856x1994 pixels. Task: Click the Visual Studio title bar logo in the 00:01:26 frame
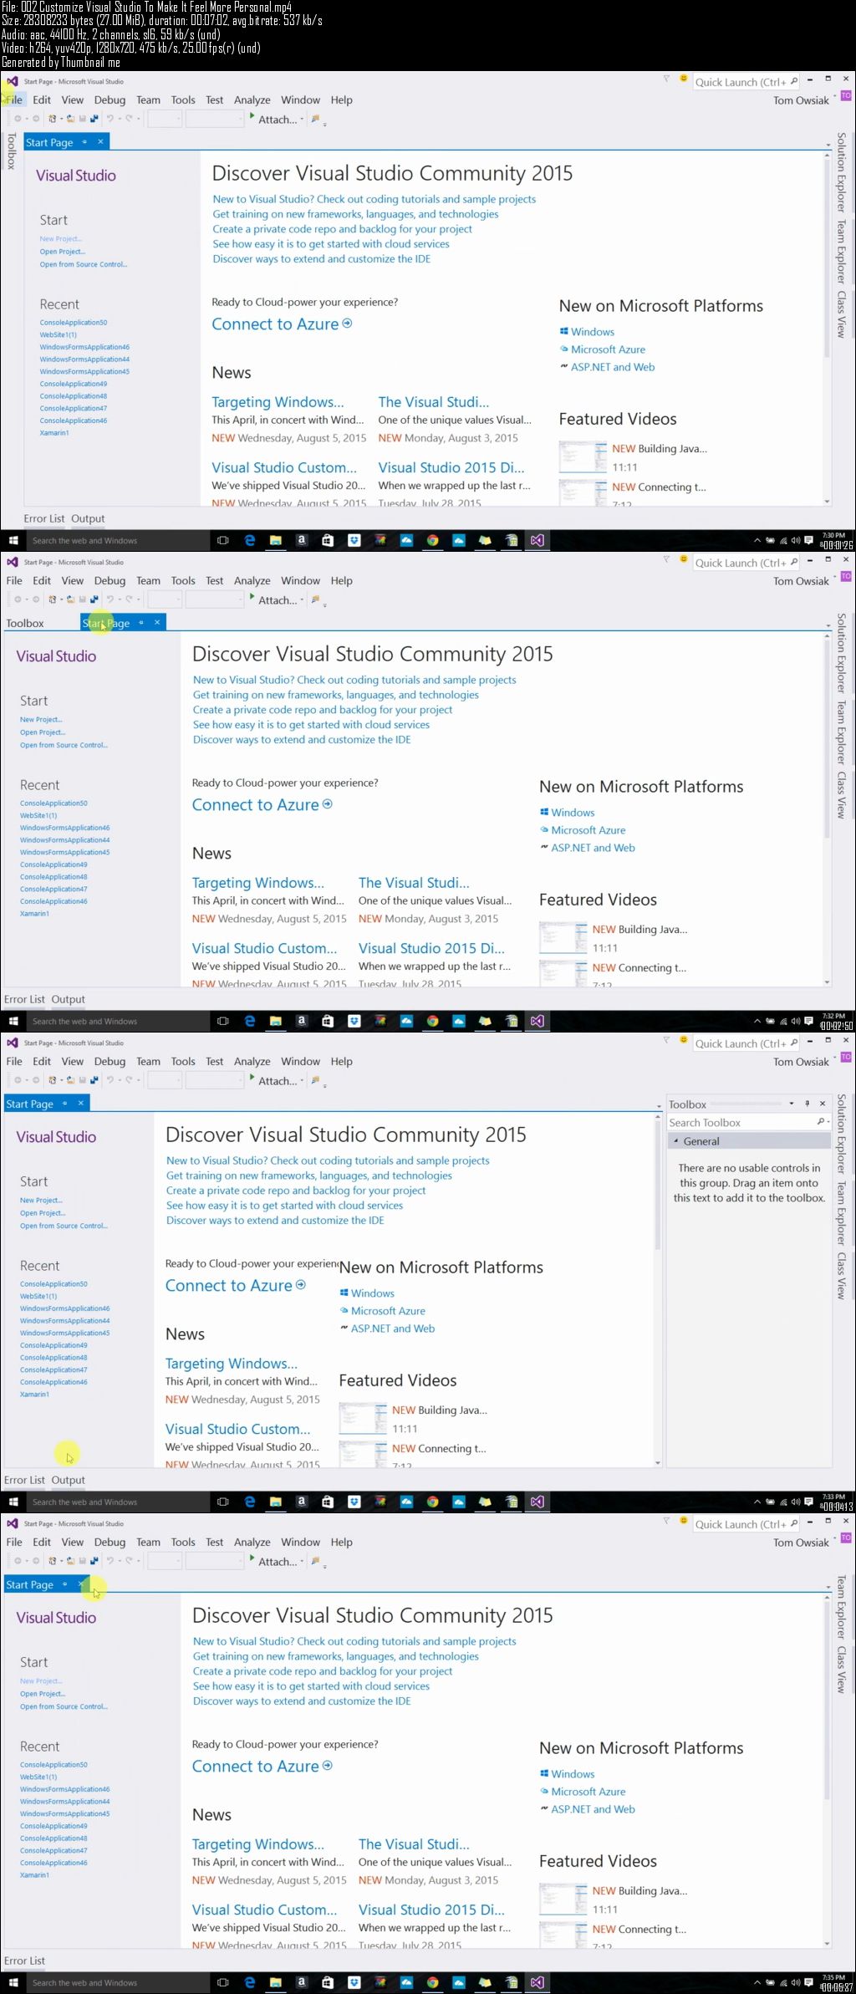(12, 81)
